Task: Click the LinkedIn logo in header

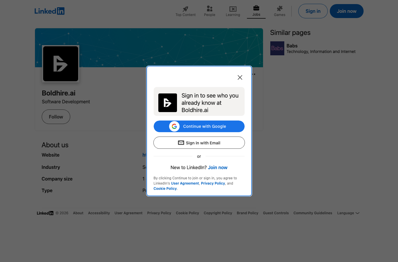Action: pyautogui.click(x=50, y=11)
